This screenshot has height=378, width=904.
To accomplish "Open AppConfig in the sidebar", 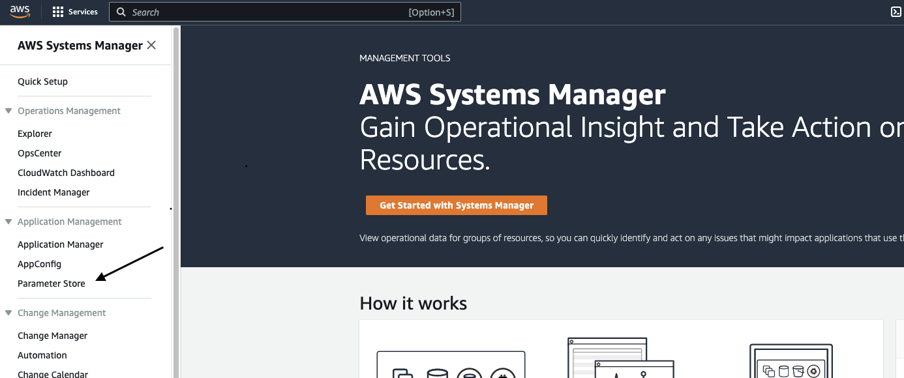I will click(x=39, y=264).
